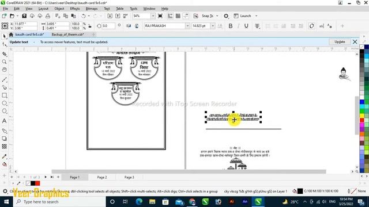
Task: Select the Pick tool
Action: click(4, 36)
